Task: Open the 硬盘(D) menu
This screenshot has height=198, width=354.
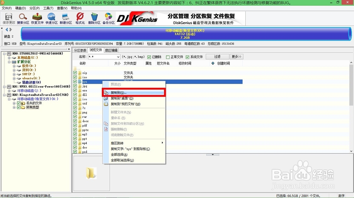Action: click(21, 8)
